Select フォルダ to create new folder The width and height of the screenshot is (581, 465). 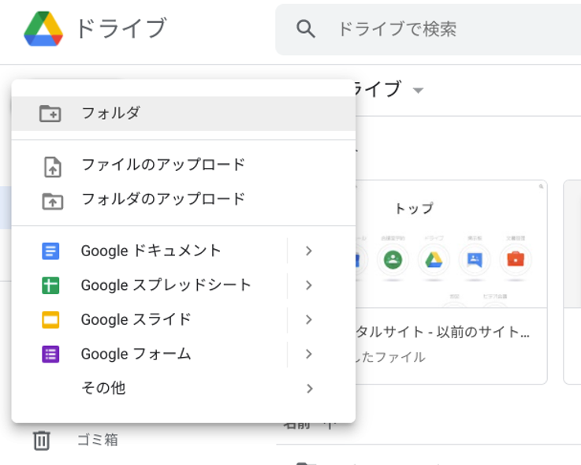(x=184, y=113)
